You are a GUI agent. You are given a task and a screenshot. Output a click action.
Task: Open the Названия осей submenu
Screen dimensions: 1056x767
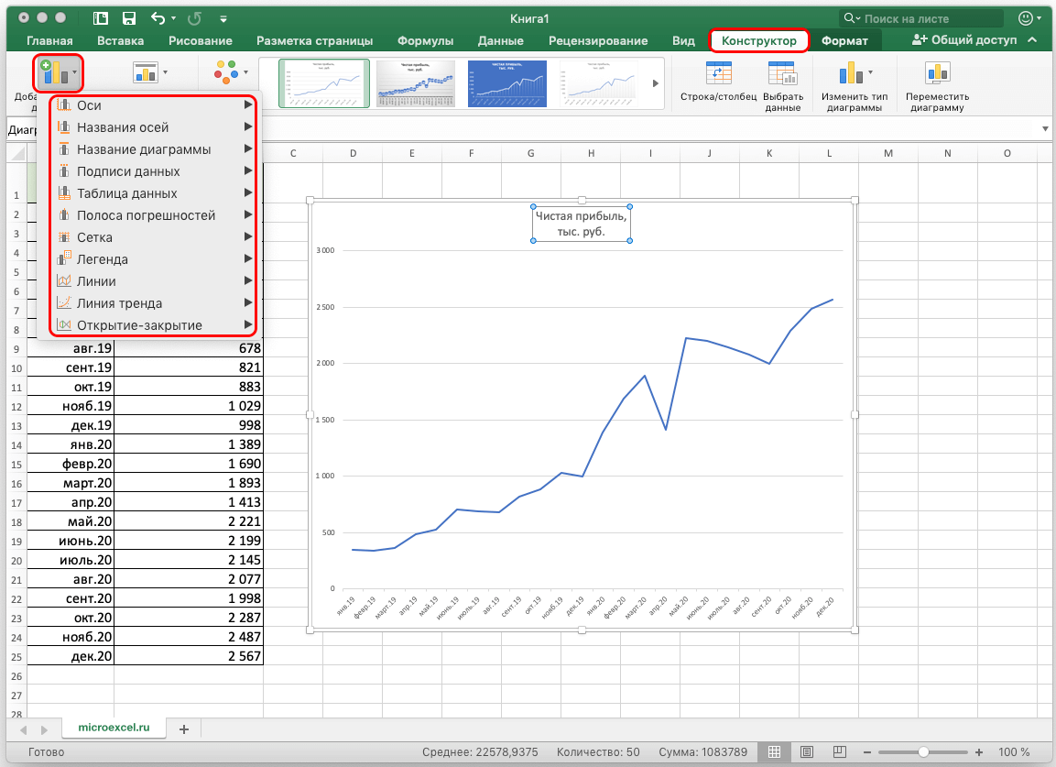pyautogui.click(x=154, y=127)
